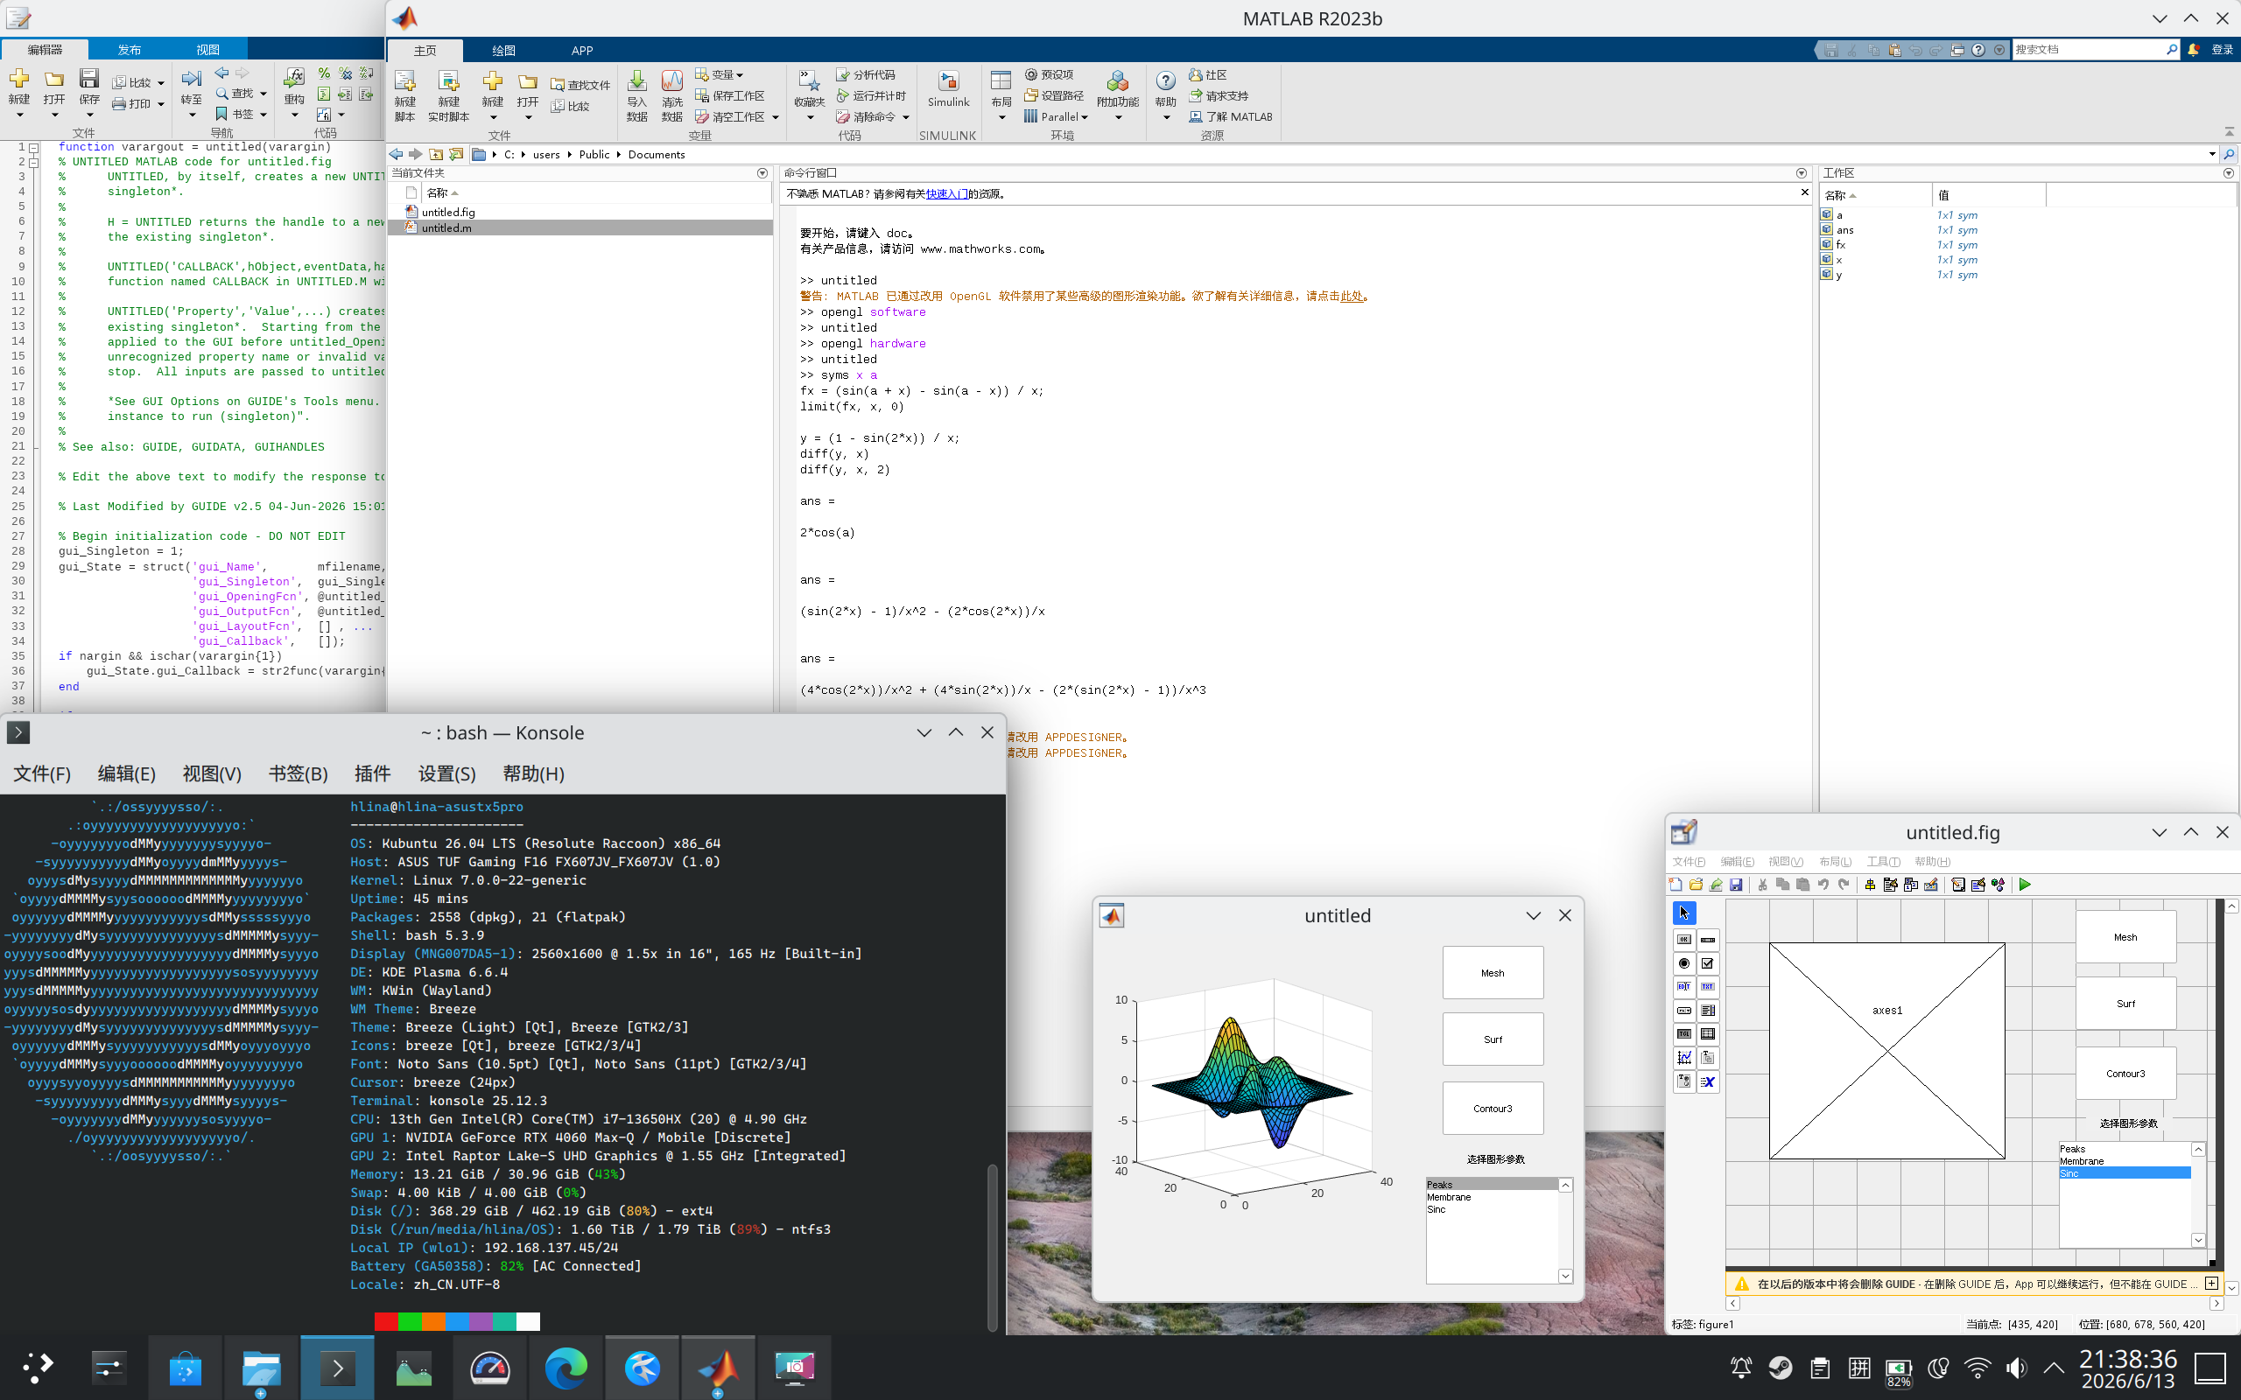Click 分析代码 (Analyze Code) in toolstrip

[866, 74]
